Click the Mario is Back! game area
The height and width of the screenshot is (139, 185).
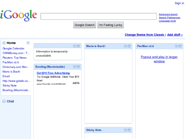[108, 86]
